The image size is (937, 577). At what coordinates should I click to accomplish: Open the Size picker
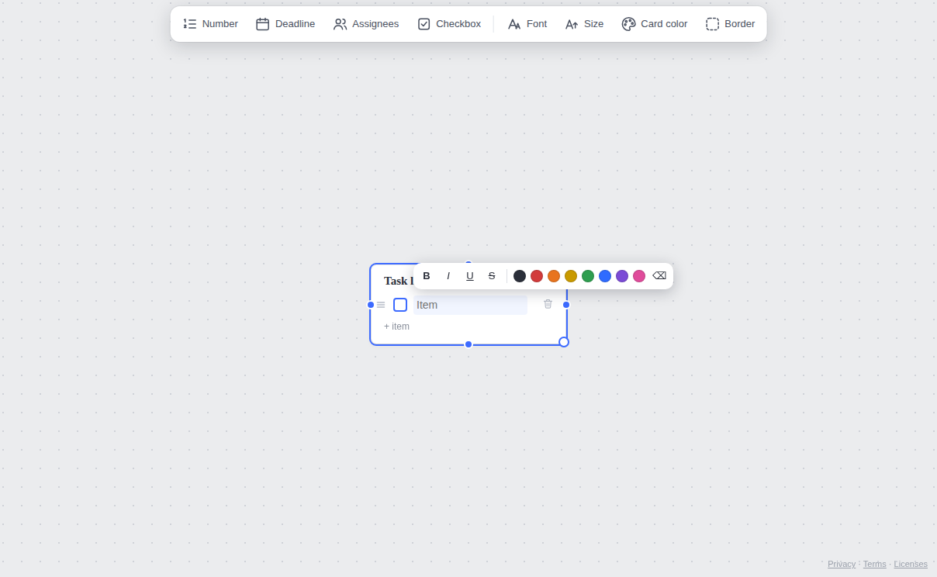click(584, 24)
